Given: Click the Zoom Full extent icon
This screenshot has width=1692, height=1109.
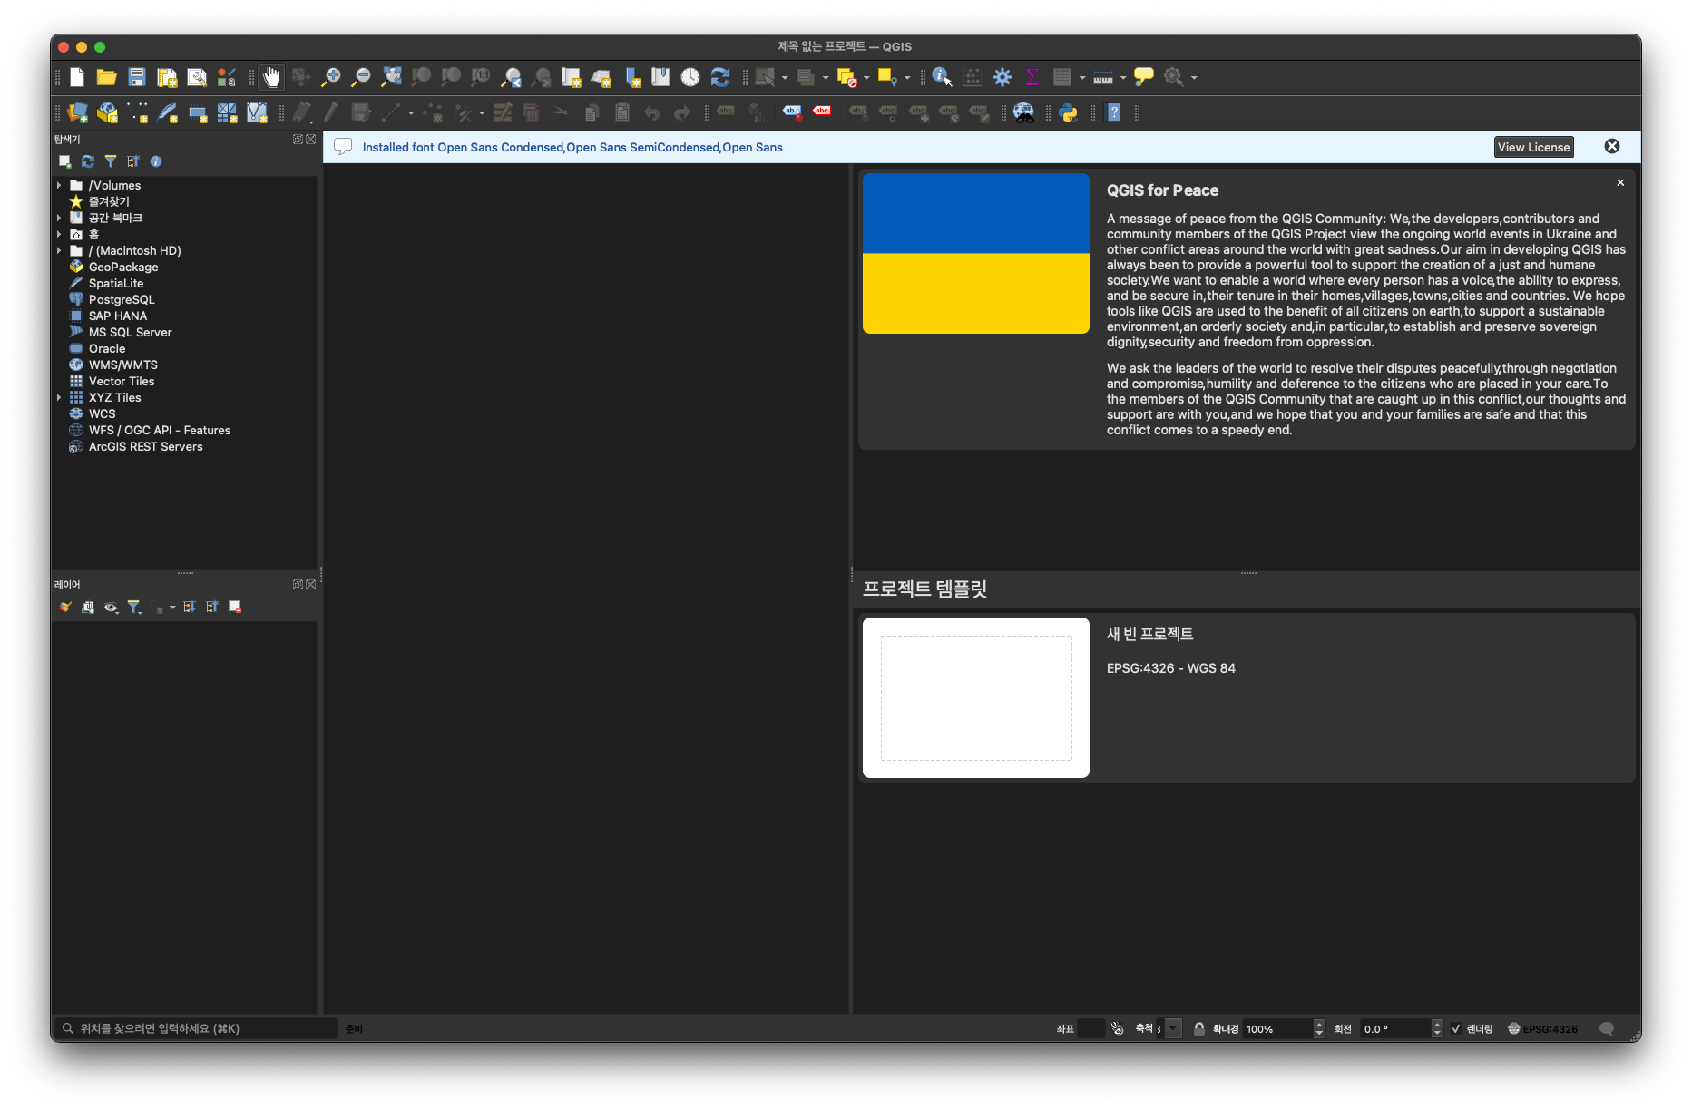Looking at the screenshot, I should tap(391, 78).
